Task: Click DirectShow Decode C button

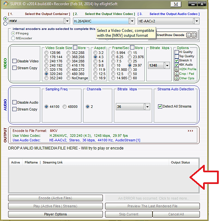Action: click(189, 35)
